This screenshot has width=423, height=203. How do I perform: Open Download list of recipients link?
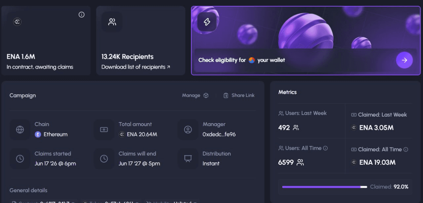[136, 67]
